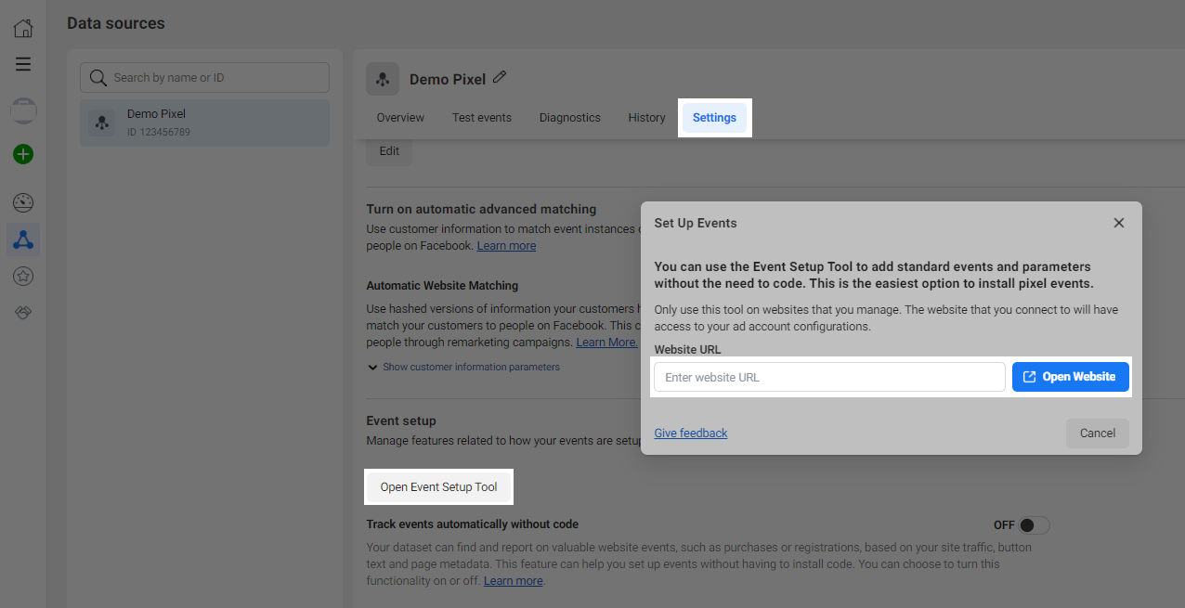Click the Data sources page heading
Viewport: 1185px width, 608px height.
(x=116, y=23)
